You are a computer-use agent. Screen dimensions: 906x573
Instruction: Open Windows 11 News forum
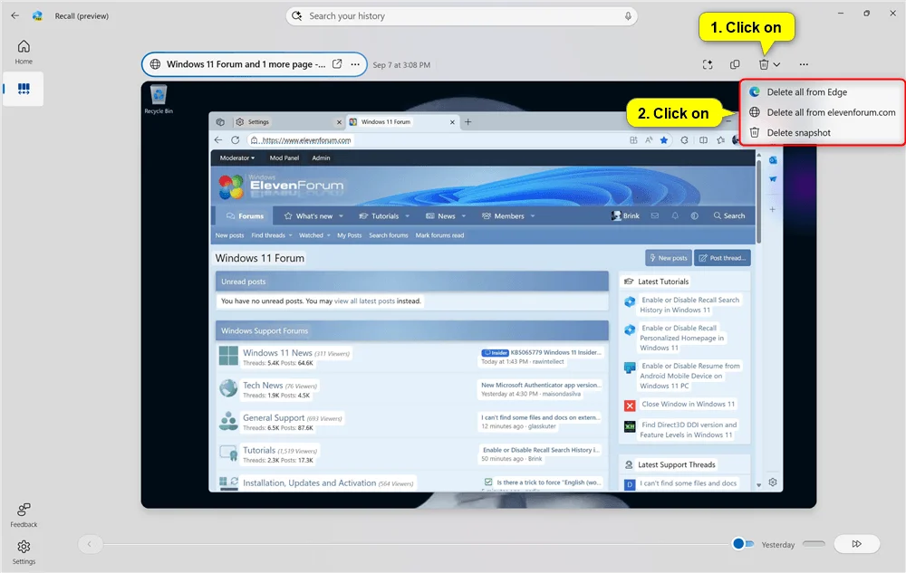[277, 352]
